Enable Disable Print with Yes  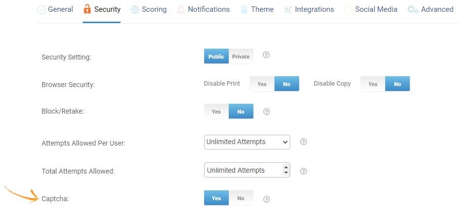[262, 84]
